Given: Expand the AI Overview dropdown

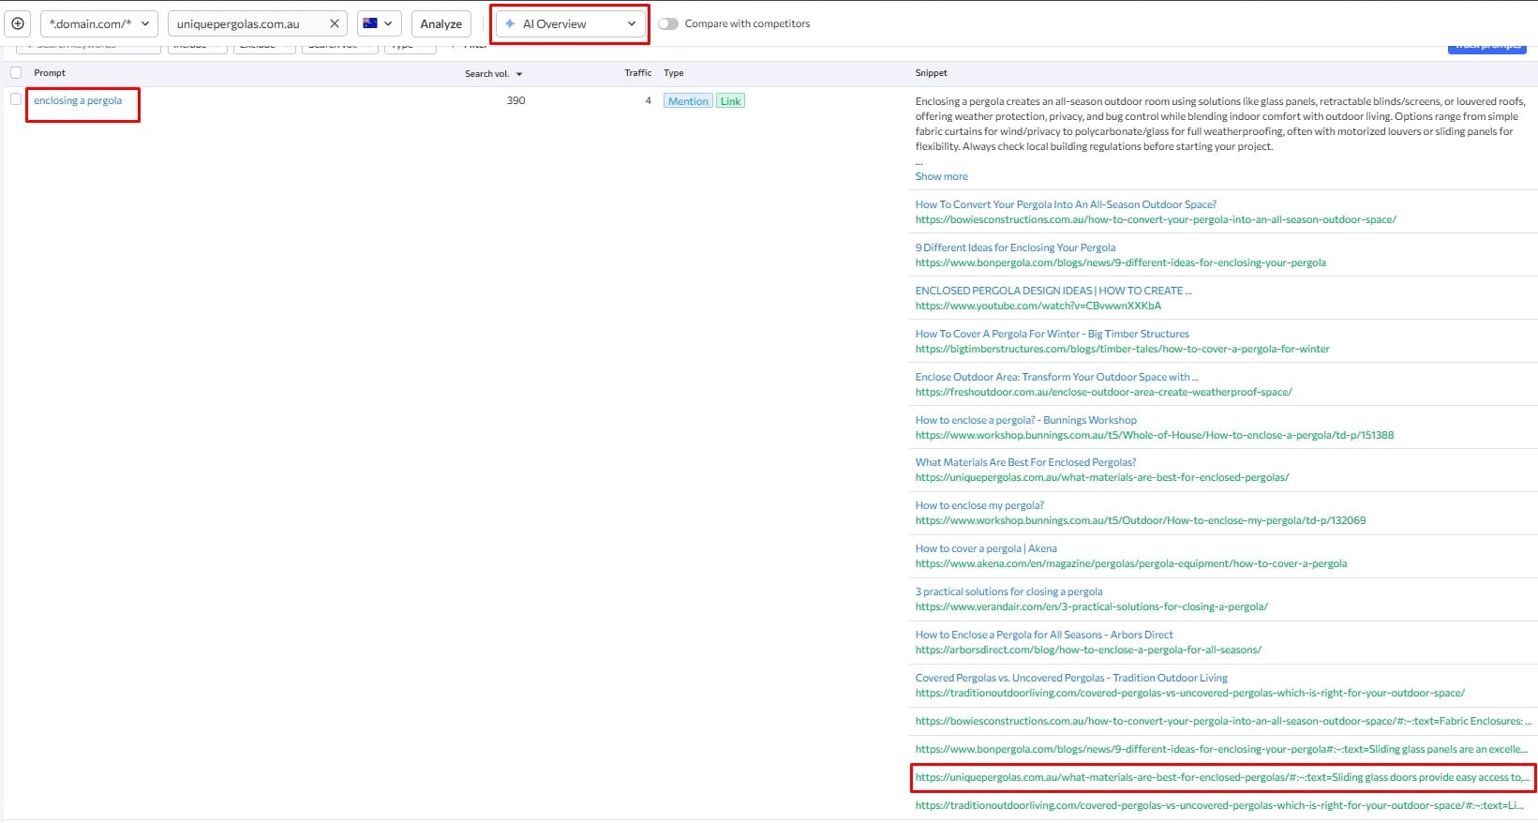Looking at the screenshot, I should pyautogui.click(x=631, y=23).
